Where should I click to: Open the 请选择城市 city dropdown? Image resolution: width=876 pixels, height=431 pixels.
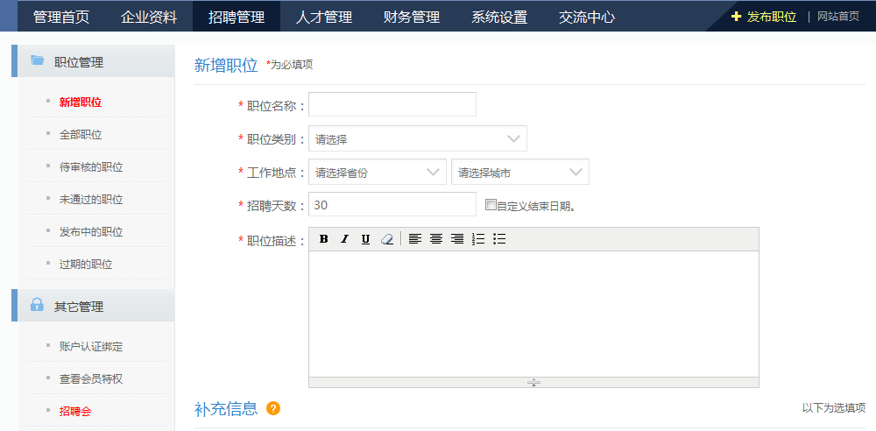[519, 173]
